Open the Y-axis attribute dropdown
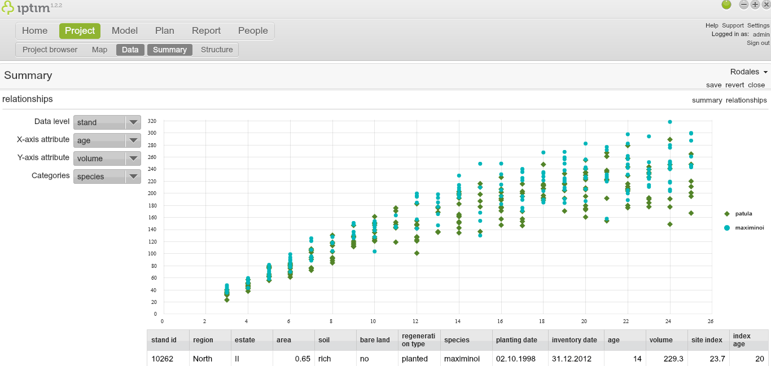Image resolution: width=771 pixels, height=366 pixels. 107,158
